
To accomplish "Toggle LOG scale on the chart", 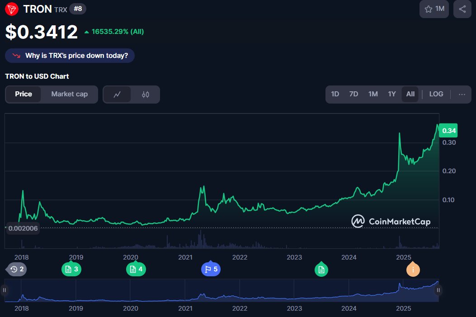I will (436, 94).
